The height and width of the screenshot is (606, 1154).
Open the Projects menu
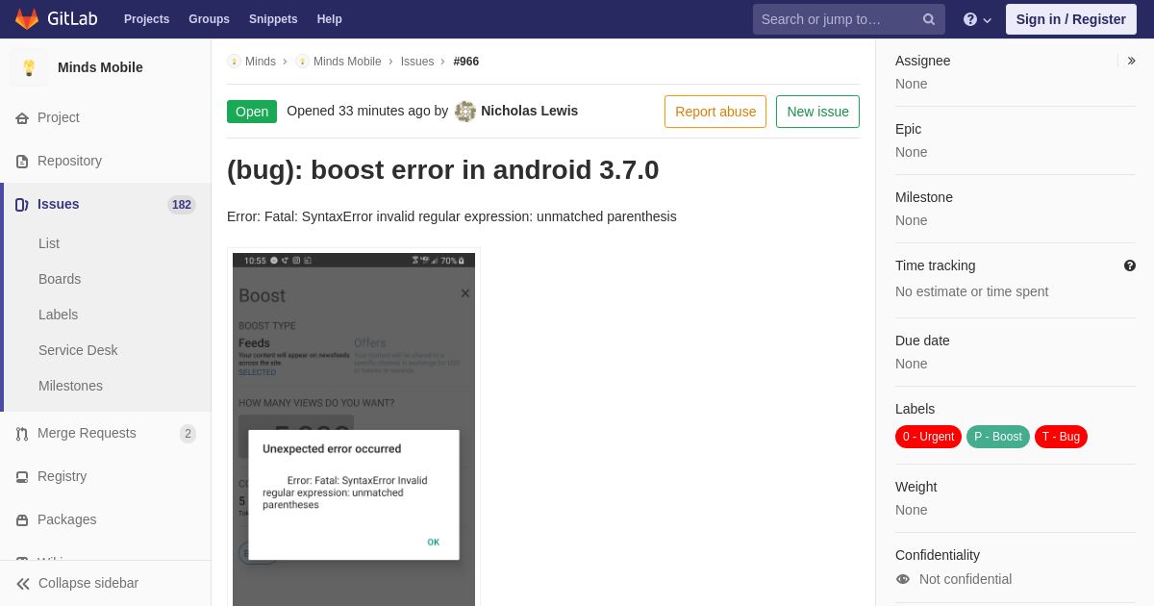point(146,19)
